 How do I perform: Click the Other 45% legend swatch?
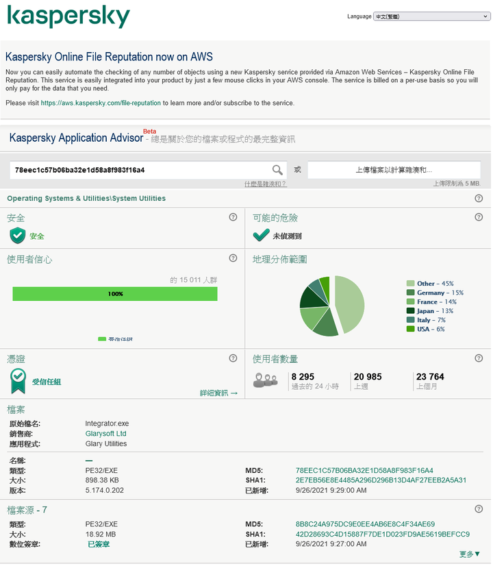410,284
